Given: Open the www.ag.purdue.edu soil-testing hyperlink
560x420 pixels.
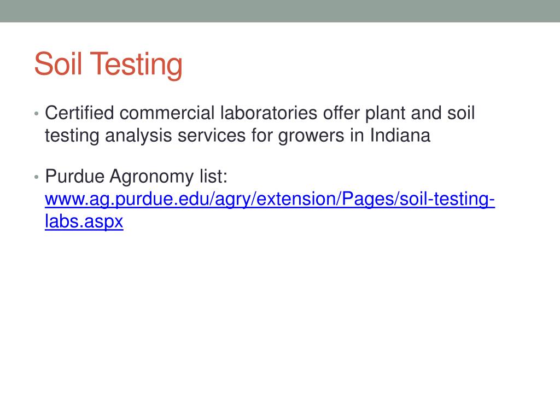Looking at the screenshot, I should tap(270, 199).
